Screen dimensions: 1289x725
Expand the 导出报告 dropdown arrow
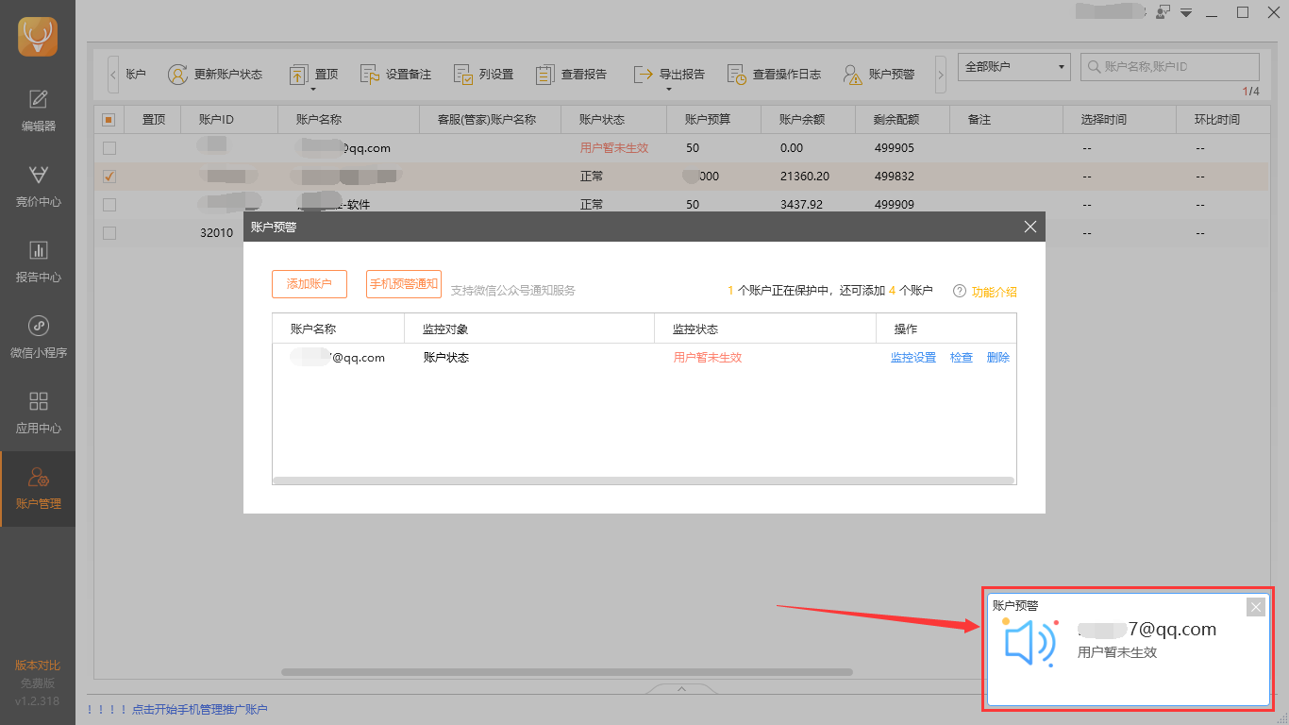tap(668, 90)
